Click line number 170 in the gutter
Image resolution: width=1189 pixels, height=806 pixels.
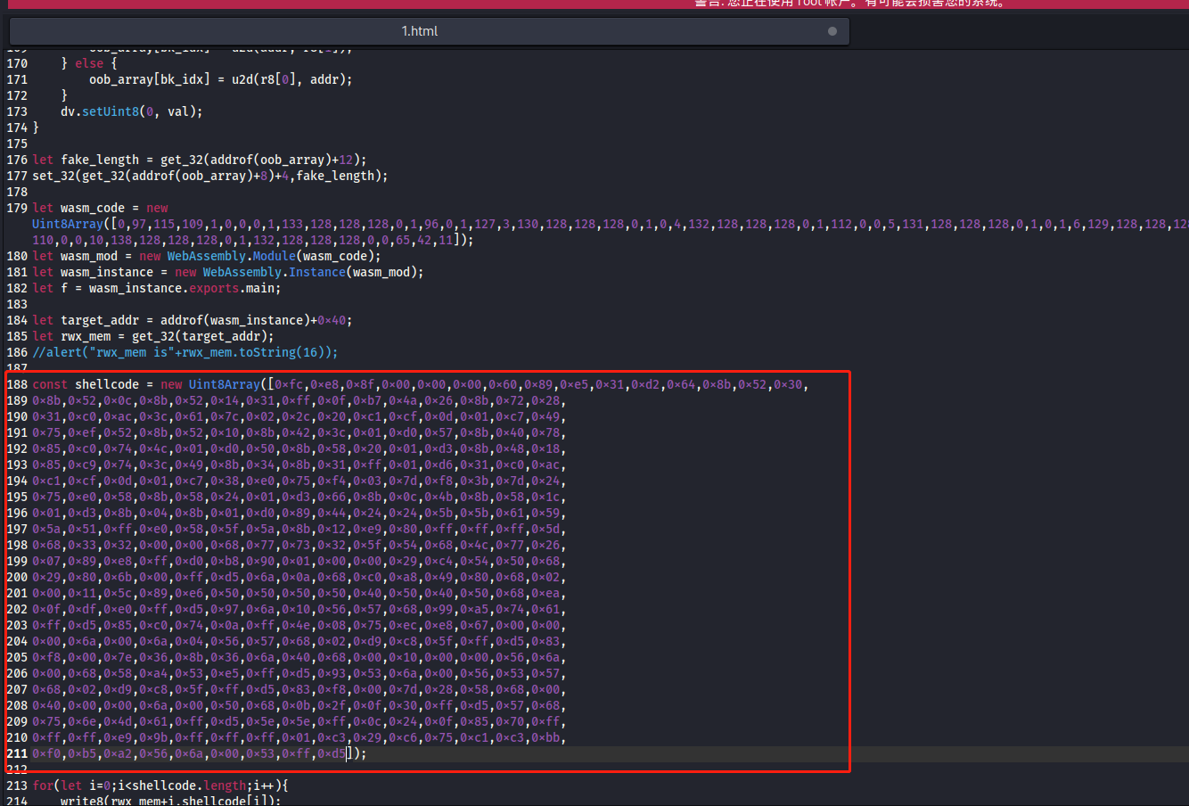click(17, 63)
